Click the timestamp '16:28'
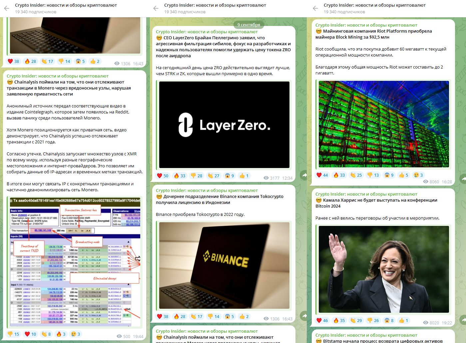Image resolution: width=466 pixels, height=343 pixels. click(447, 182)
